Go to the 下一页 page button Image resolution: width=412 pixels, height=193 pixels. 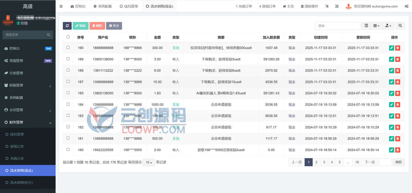click(370, 162)
